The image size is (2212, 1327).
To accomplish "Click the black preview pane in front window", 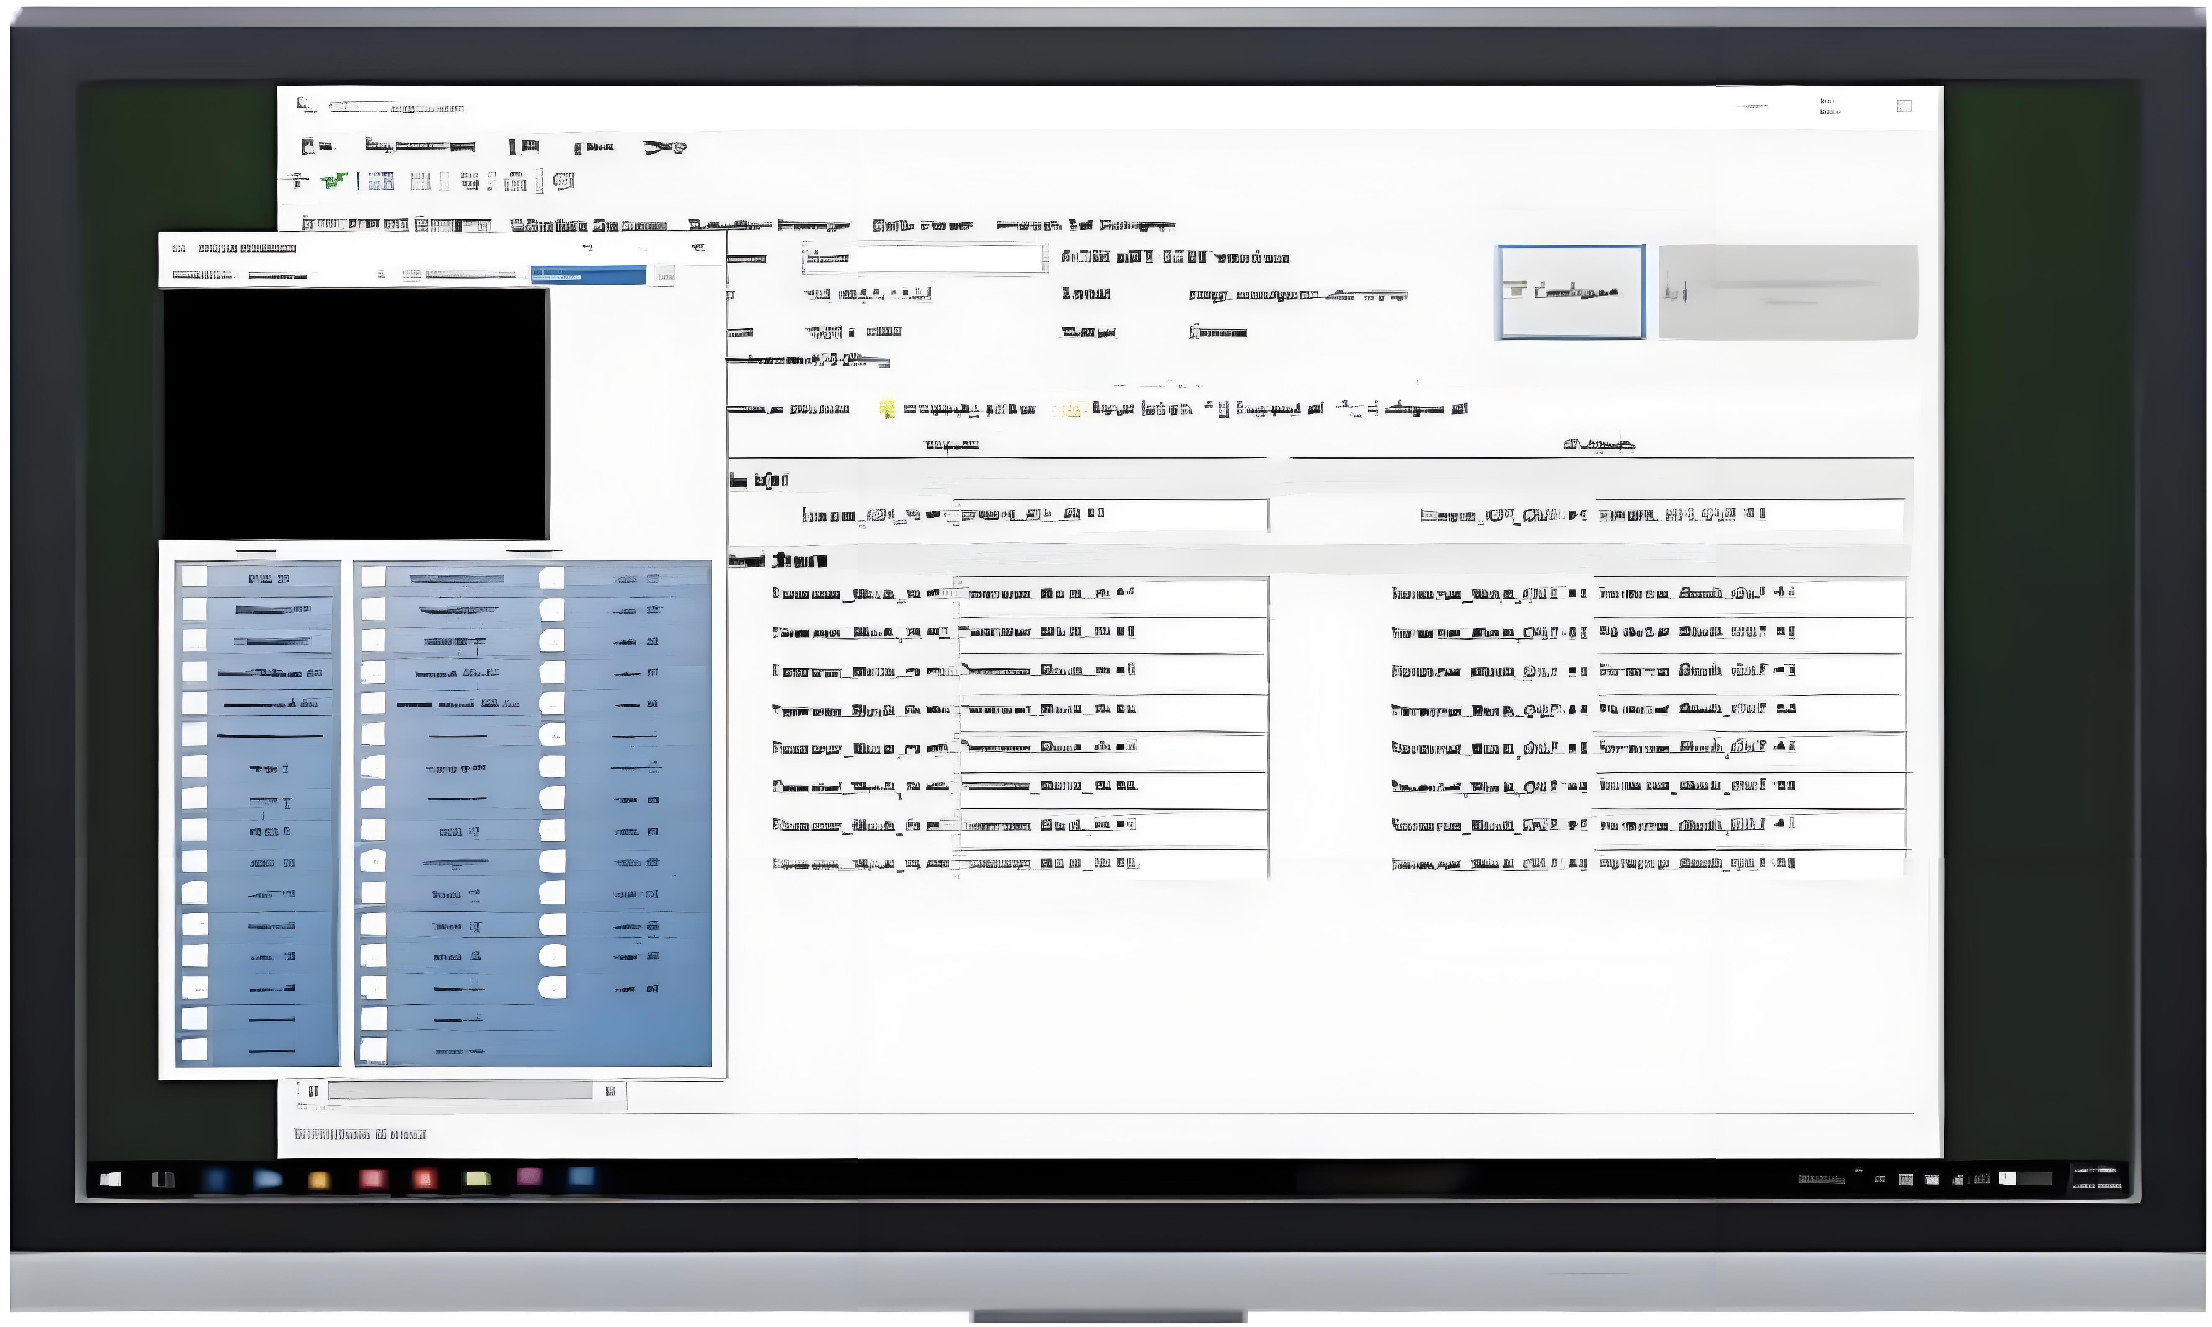I will pos(356,414).
